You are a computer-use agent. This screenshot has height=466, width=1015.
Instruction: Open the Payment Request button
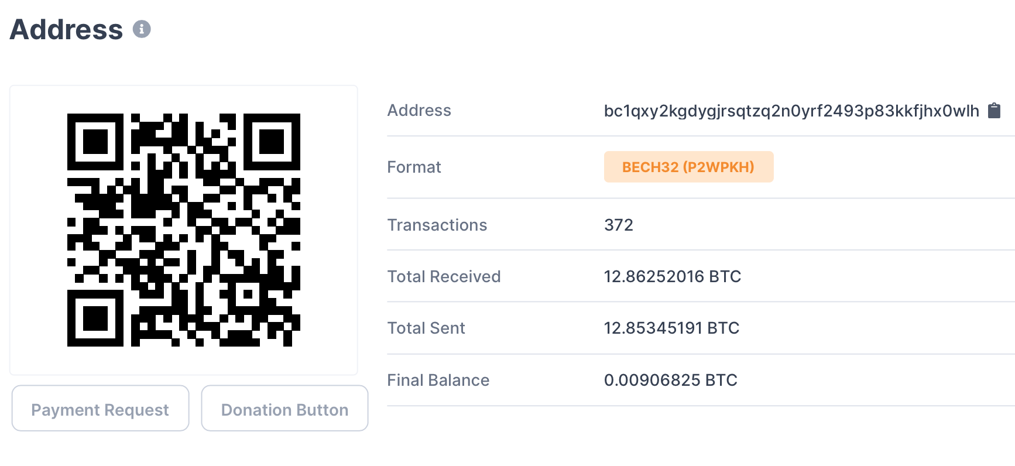coord(100,409)
